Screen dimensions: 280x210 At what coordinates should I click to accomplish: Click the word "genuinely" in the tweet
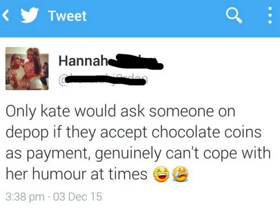coord(127,154)
